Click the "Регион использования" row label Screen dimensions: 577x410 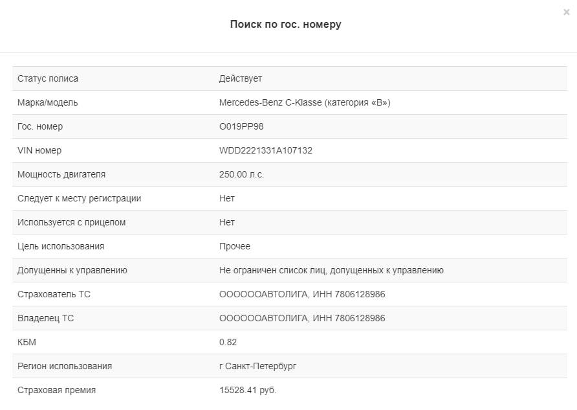click(x=65, y=366)
